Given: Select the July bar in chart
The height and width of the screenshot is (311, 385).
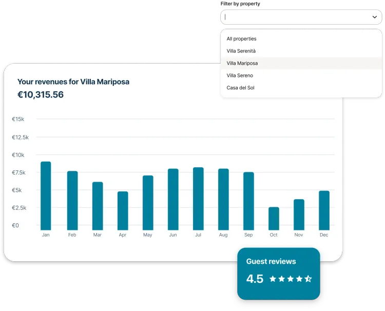Looking at the screenshot, I should click(198, 199).
